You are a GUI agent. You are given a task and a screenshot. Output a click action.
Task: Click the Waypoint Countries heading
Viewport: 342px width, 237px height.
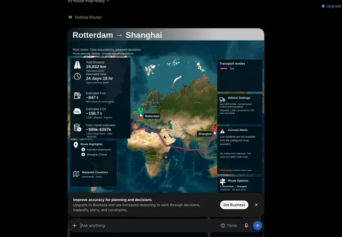click(x=95, y=172)
